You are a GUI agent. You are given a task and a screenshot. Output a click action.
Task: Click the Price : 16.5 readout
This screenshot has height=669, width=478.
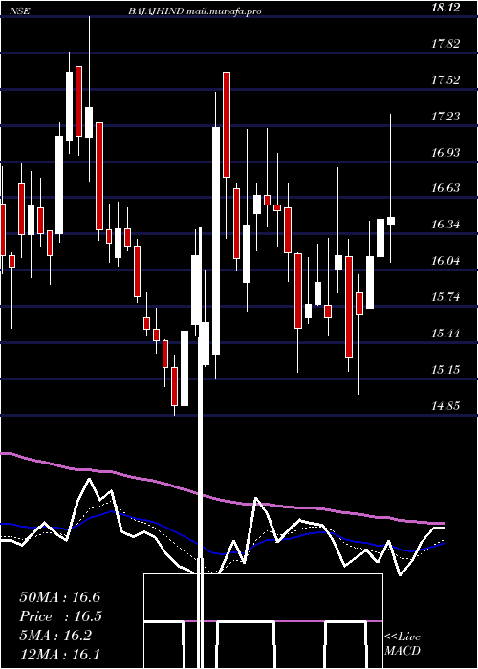[x=60, y=616]
